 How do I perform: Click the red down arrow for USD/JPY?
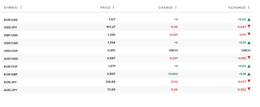[249, 26]
